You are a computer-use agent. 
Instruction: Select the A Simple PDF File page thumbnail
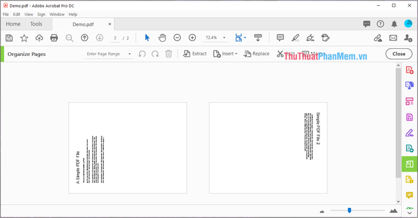[128, 148]
